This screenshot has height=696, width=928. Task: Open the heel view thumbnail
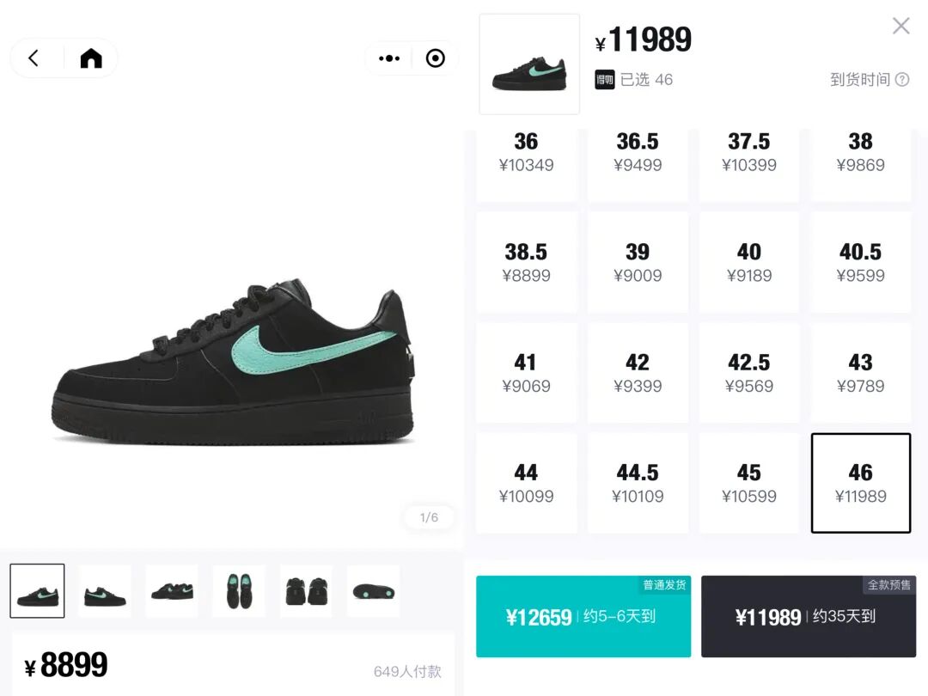tap(306, 591)
